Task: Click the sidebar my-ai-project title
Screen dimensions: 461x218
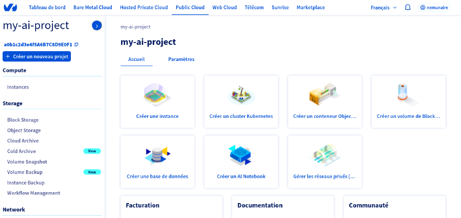Action: (x=36, y=26)
